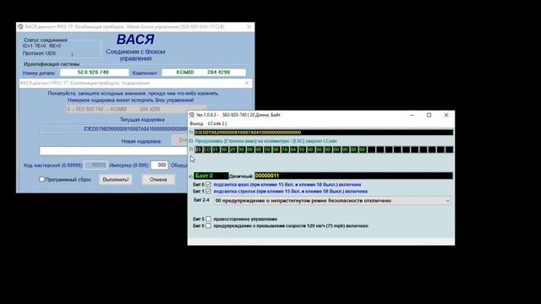This screenshot has width=541, height=304.
Task: Enable Бит 5 правостороннее управление checkbox
Action: pyautogui.click(x=209, y=220)
